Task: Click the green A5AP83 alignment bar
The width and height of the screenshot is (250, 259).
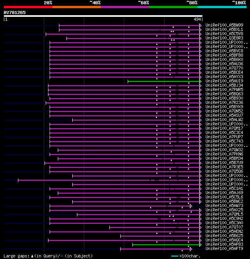Action: [x=166, y=245]
